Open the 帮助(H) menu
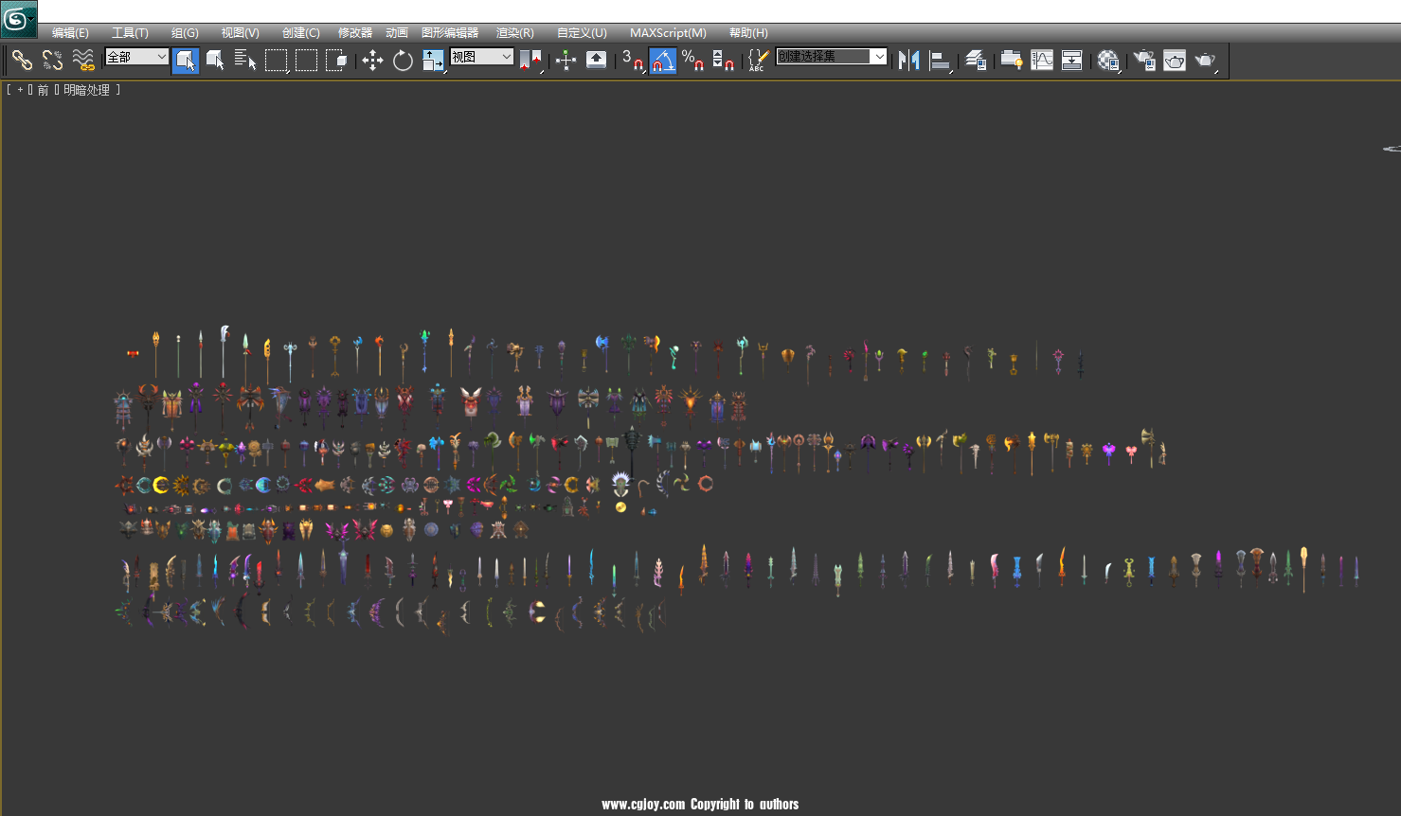This screenshot has width=1401, height=816. click(x=748, y=33)
